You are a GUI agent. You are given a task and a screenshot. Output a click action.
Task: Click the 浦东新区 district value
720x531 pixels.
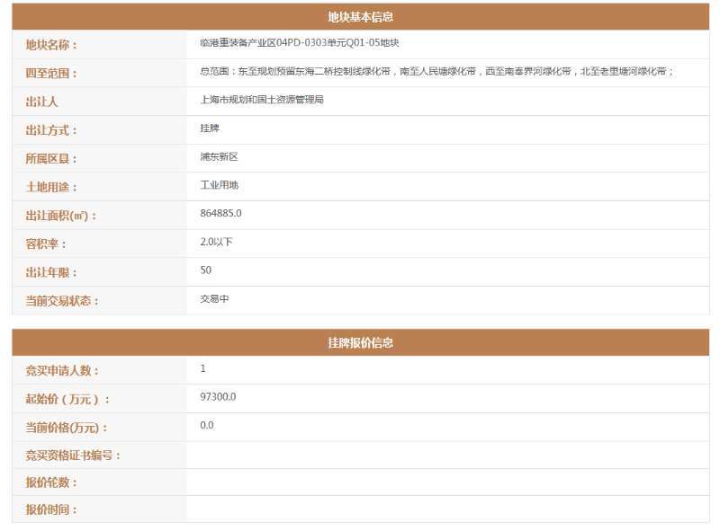(219, 156)
